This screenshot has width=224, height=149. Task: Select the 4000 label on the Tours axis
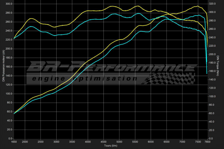[x=88, y=142]
